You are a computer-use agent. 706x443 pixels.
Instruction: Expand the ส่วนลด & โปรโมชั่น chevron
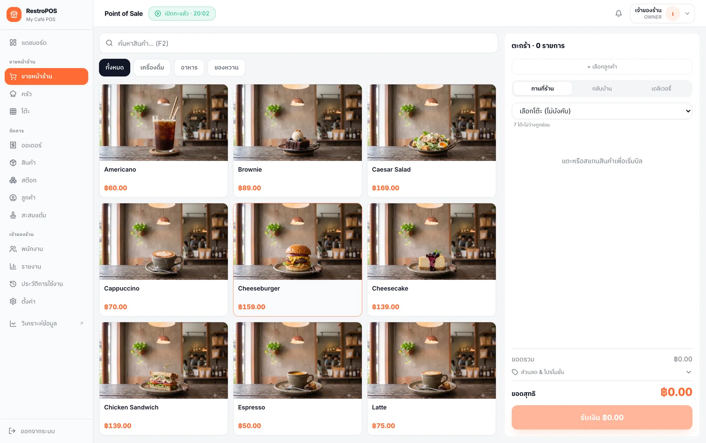tap(689, 372)
